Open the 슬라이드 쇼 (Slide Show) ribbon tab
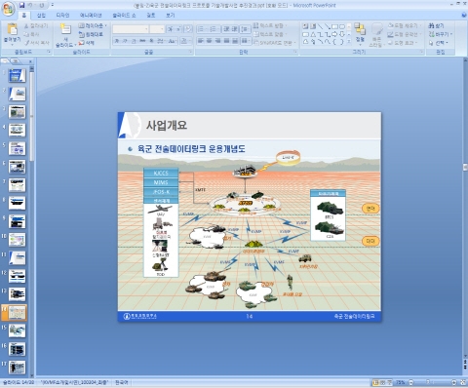Screen dimensions: 468x388 pos(124,15)
